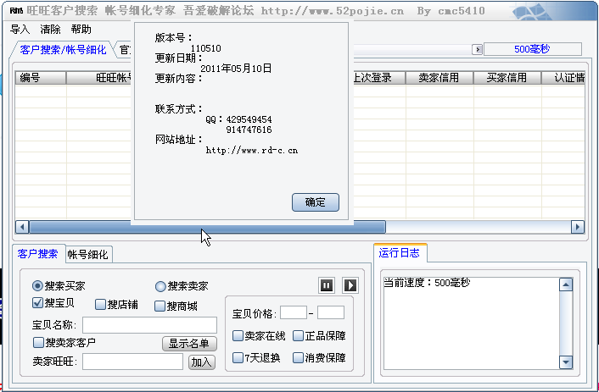Select the 搜索卖家 radio button
Viewport: 599px width, 392px height.
pos(160,286)
